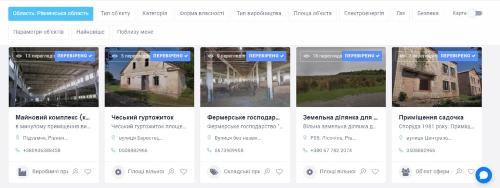Favorite the Чеський гуртожиток listing with heart icon
The image size is (500, 188).
point(184,171)
